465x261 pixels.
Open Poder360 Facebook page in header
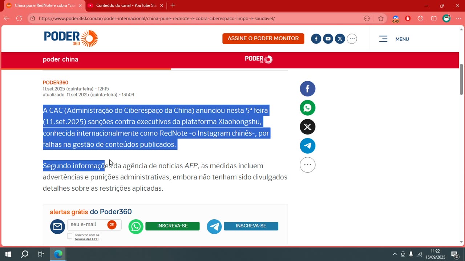pyautogui.click(x=316, y=39)
